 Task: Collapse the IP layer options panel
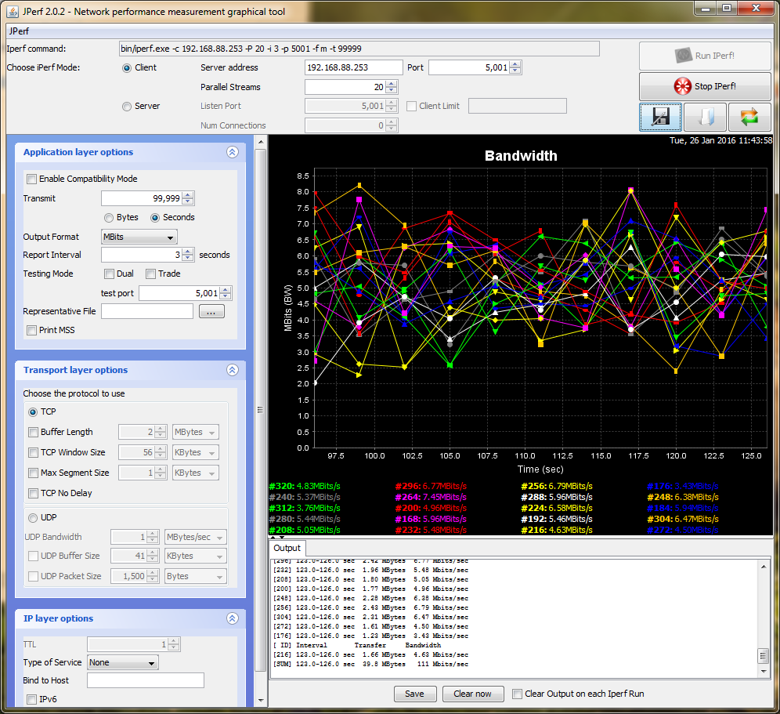pyautogui.click(x=232, y=618)
